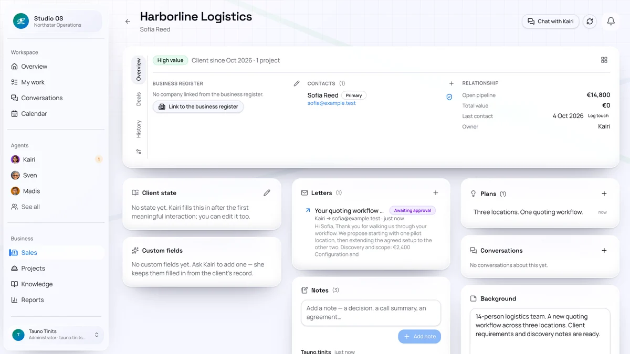Image resolution: width=630 pixels, height=354 pixels.
Task: Open the Your quoting workflow letter
Action: [x=349, y=210]
